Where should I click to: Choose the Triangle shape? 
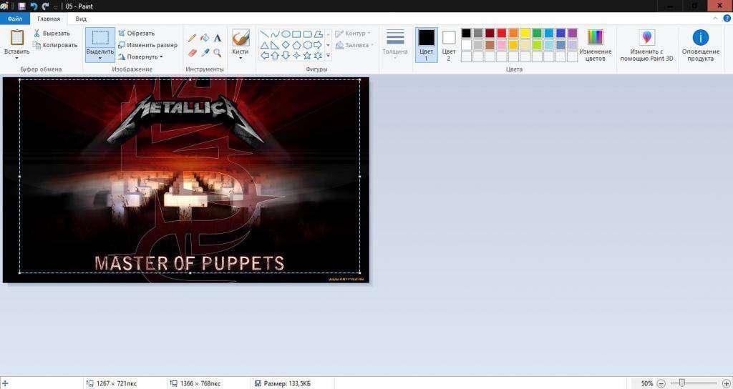264,45
